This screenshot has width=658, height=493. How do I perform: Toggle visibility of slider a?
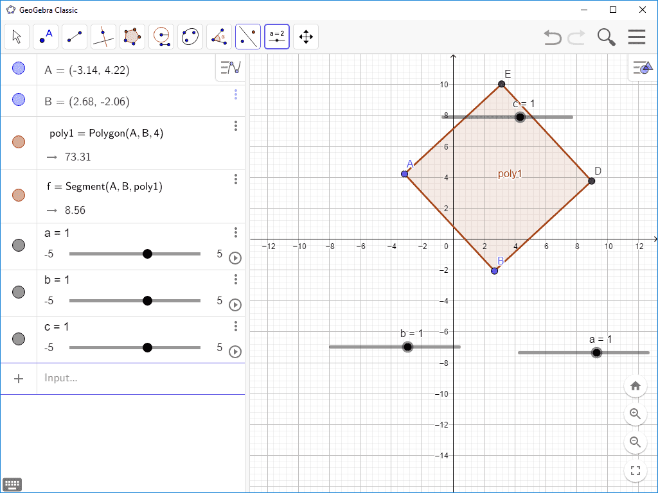(19, 245)
